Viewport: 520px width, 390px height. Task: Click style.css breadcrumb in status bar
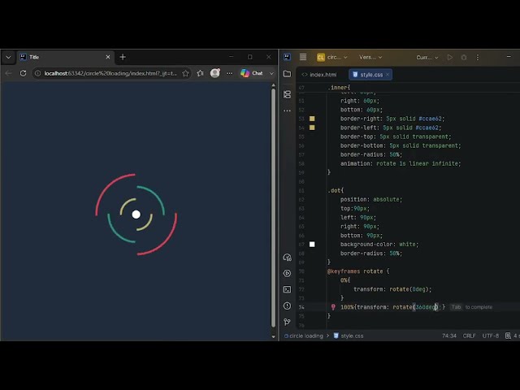coord(349,336)
